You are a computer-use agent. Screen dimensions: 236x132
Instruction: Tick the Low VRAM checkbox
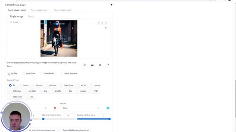click(24, 73)
